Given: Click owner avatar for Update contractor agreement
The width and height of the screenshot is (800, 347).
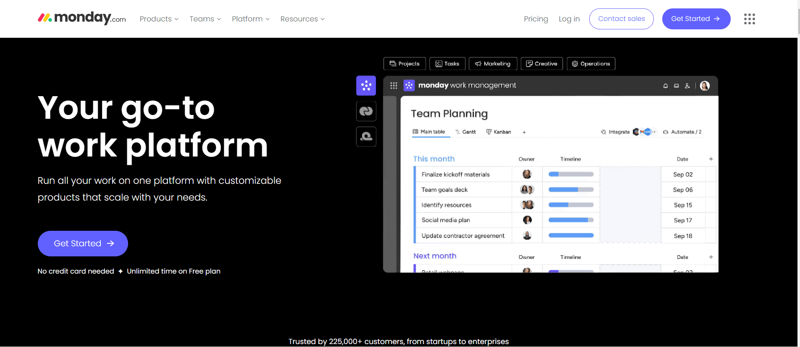Looking at the screenshot, I should [527, 235].
